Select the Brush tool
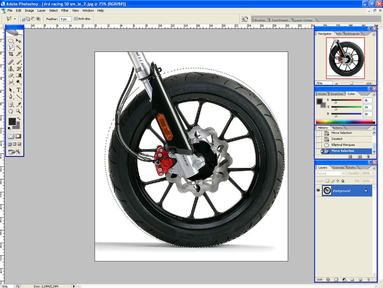Screen dimensions: 383x288 [18, 62]
